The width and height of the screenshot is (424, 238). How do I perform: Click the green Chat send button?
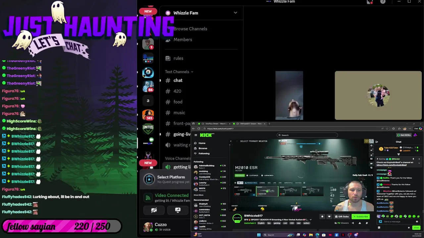click(416, 227)
